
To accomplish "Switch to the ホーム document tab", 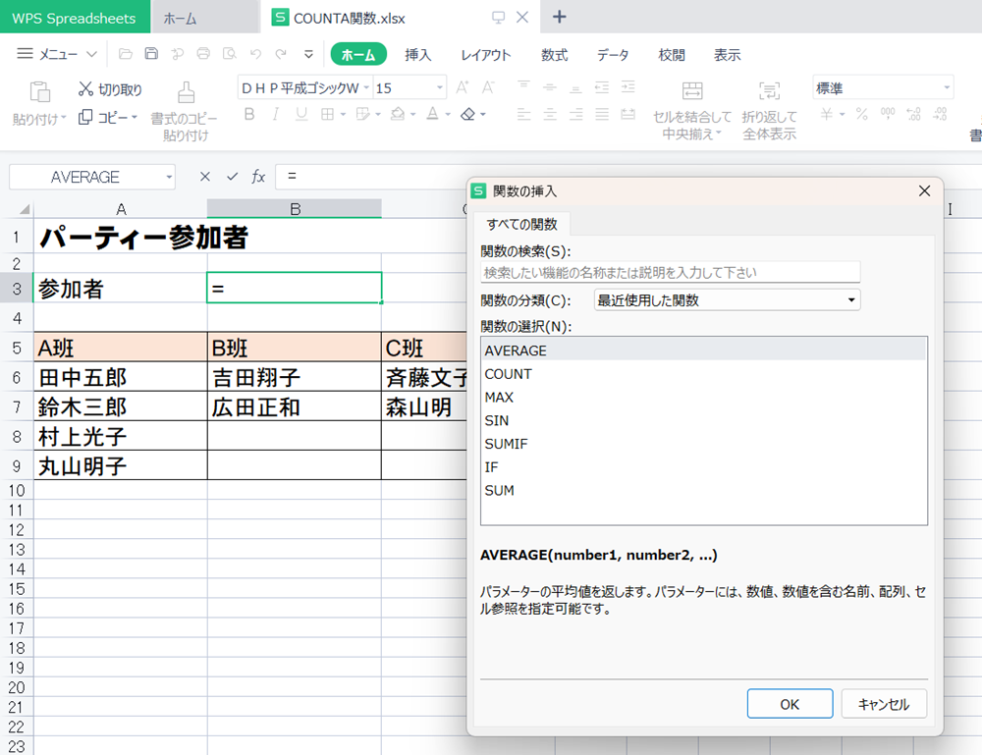I will click(x=205, y=18).
